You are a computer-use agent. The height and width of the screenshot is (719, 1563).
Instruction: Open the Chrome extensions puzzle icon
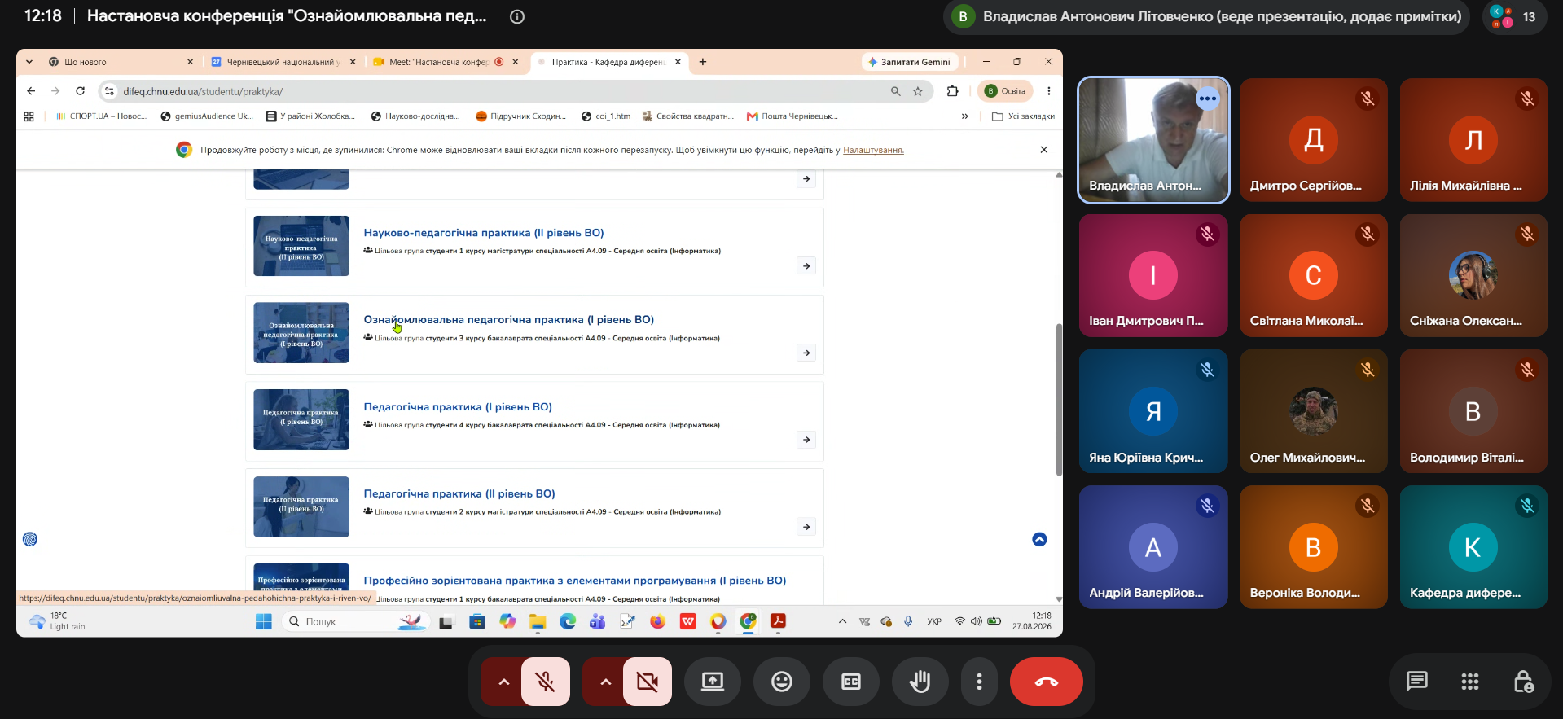(953, 91)
